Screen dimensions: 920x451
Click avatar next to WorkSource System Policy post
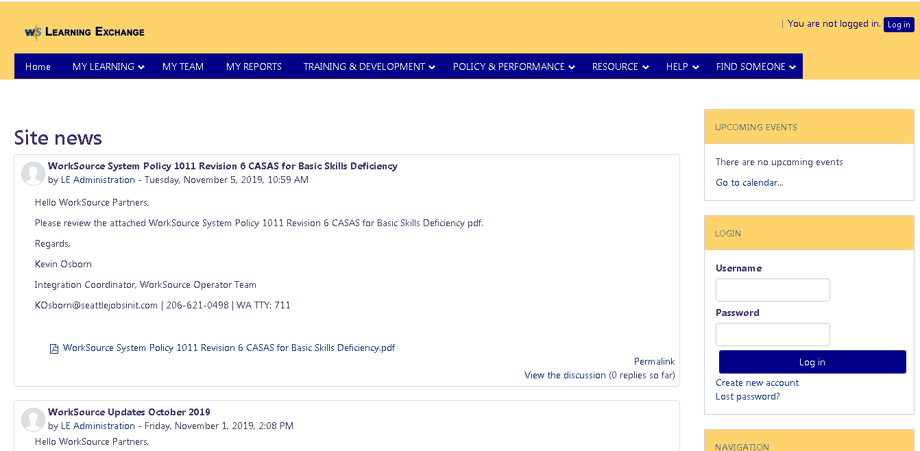click(x=33, y=173)
